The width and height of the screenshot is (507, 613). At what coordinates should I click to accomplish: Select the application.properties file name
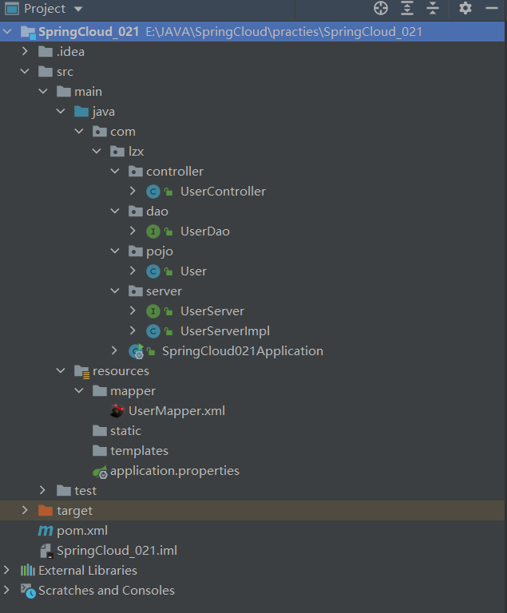(175, 471)
